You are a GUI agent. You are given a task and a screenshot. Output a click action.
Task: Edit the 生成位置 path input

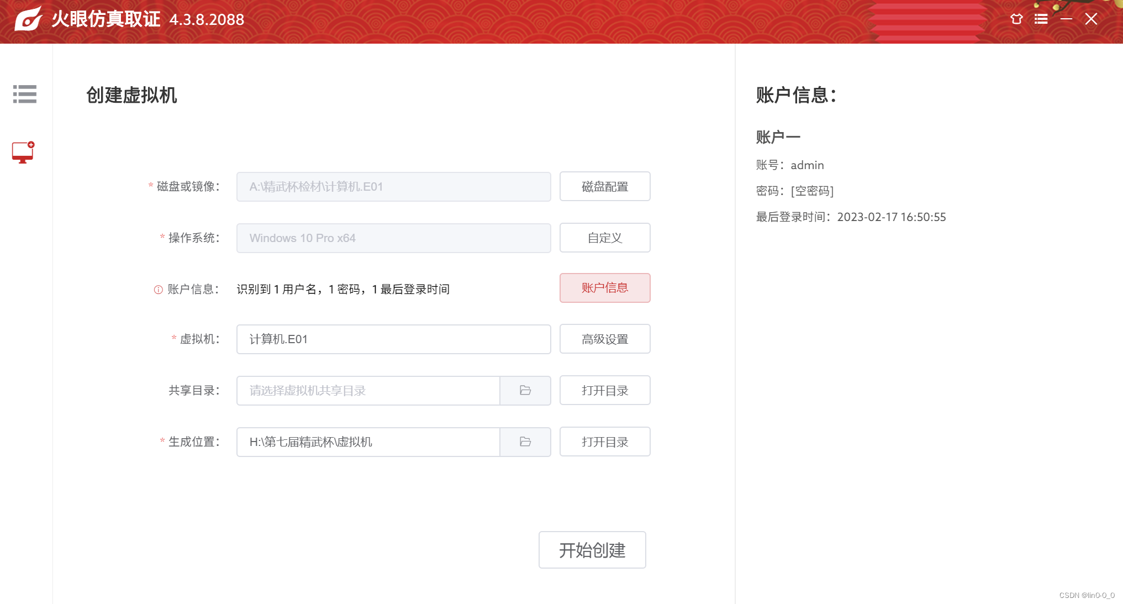pyautogui.click(x=368, y=442)
